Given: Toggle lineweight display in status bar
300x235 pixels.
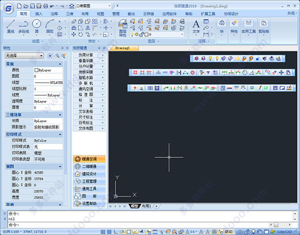Looking at the screenshot, I should tap(155, 231).
